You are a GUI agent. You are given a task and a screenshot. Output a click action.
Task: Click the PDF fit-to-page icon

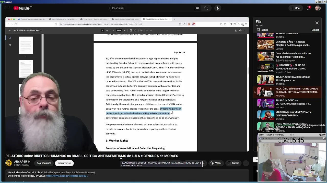pyautogui.click(x=131, y=30)
